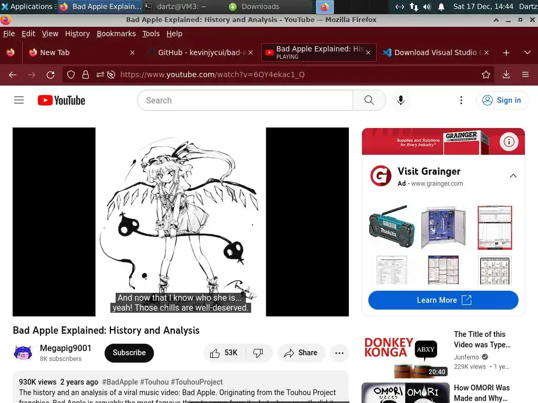Click the #BadApple hashtag
This screenshot has width=538, height=403.
[120, 382]
